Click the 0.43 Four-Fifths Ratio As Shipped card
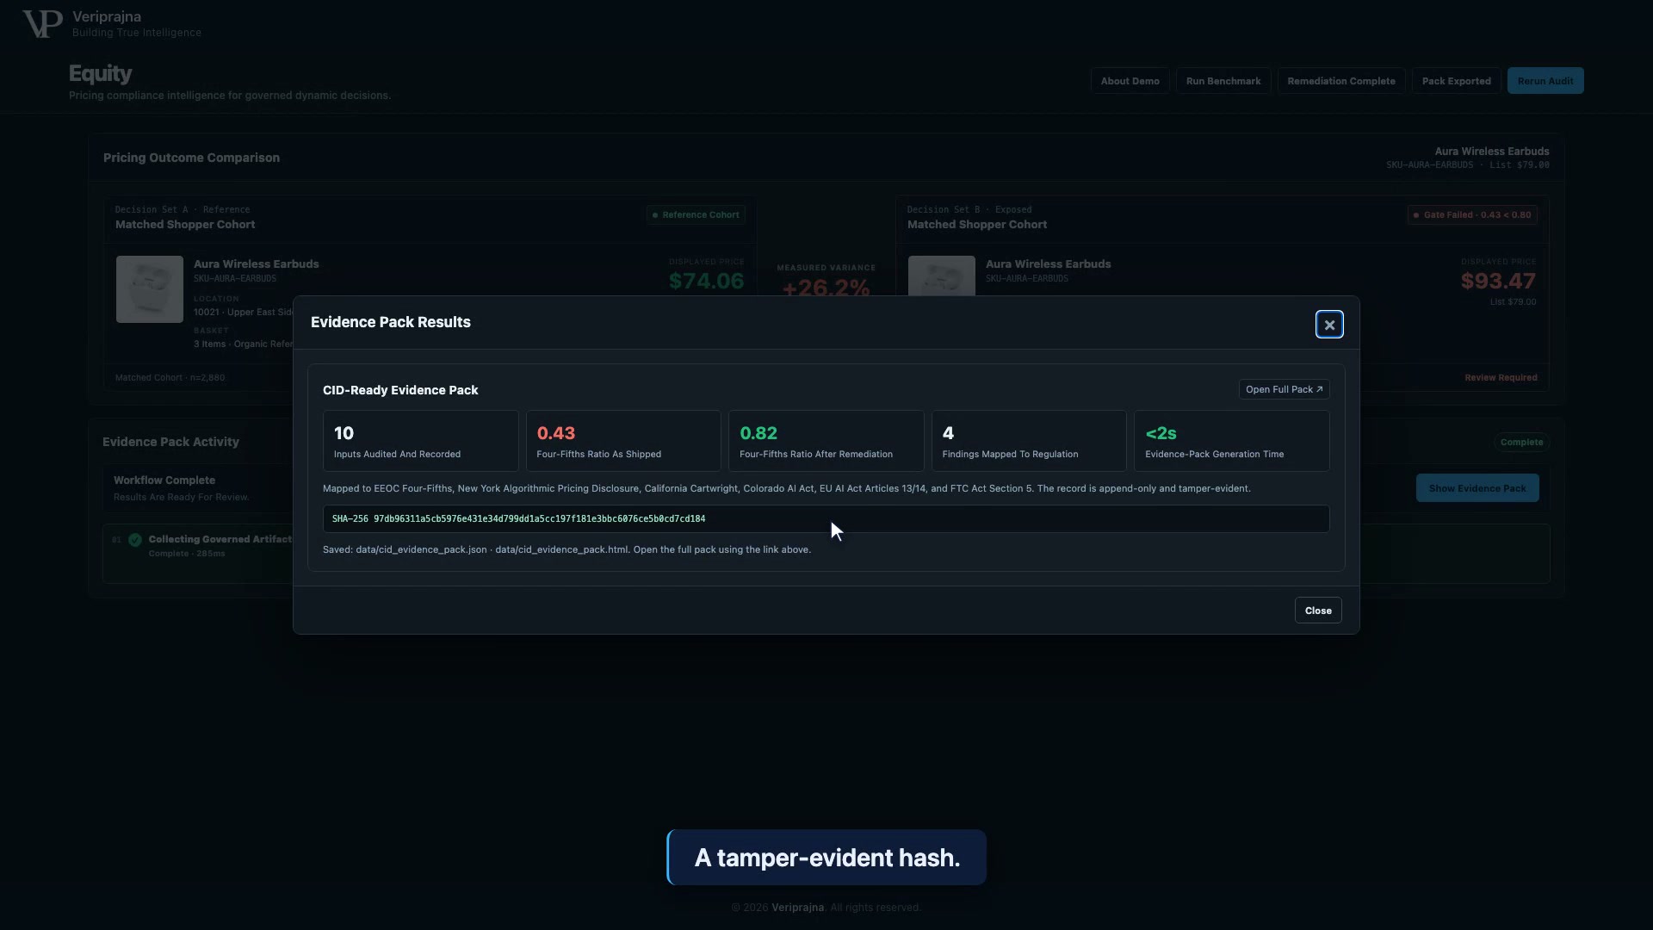Image resolution: width=1653 pixels, height=930 pixels. [x=623, y=441]
